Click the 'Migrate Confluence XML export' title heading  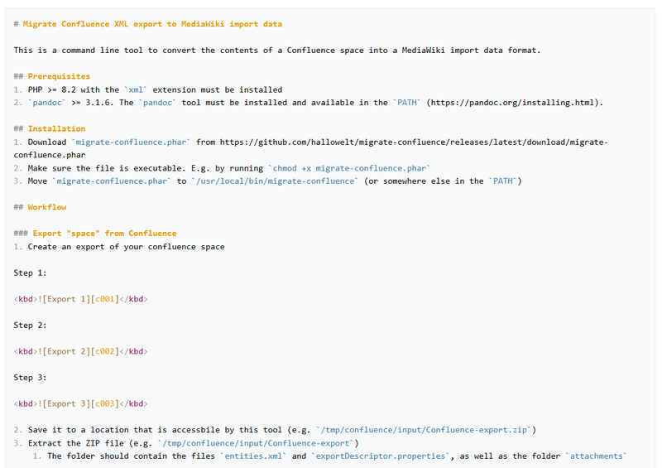(x=148, y=24)
